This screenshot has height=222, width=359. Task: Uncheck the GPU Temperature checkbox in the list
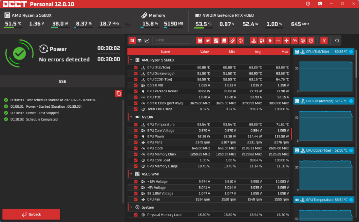coord(136,124)
